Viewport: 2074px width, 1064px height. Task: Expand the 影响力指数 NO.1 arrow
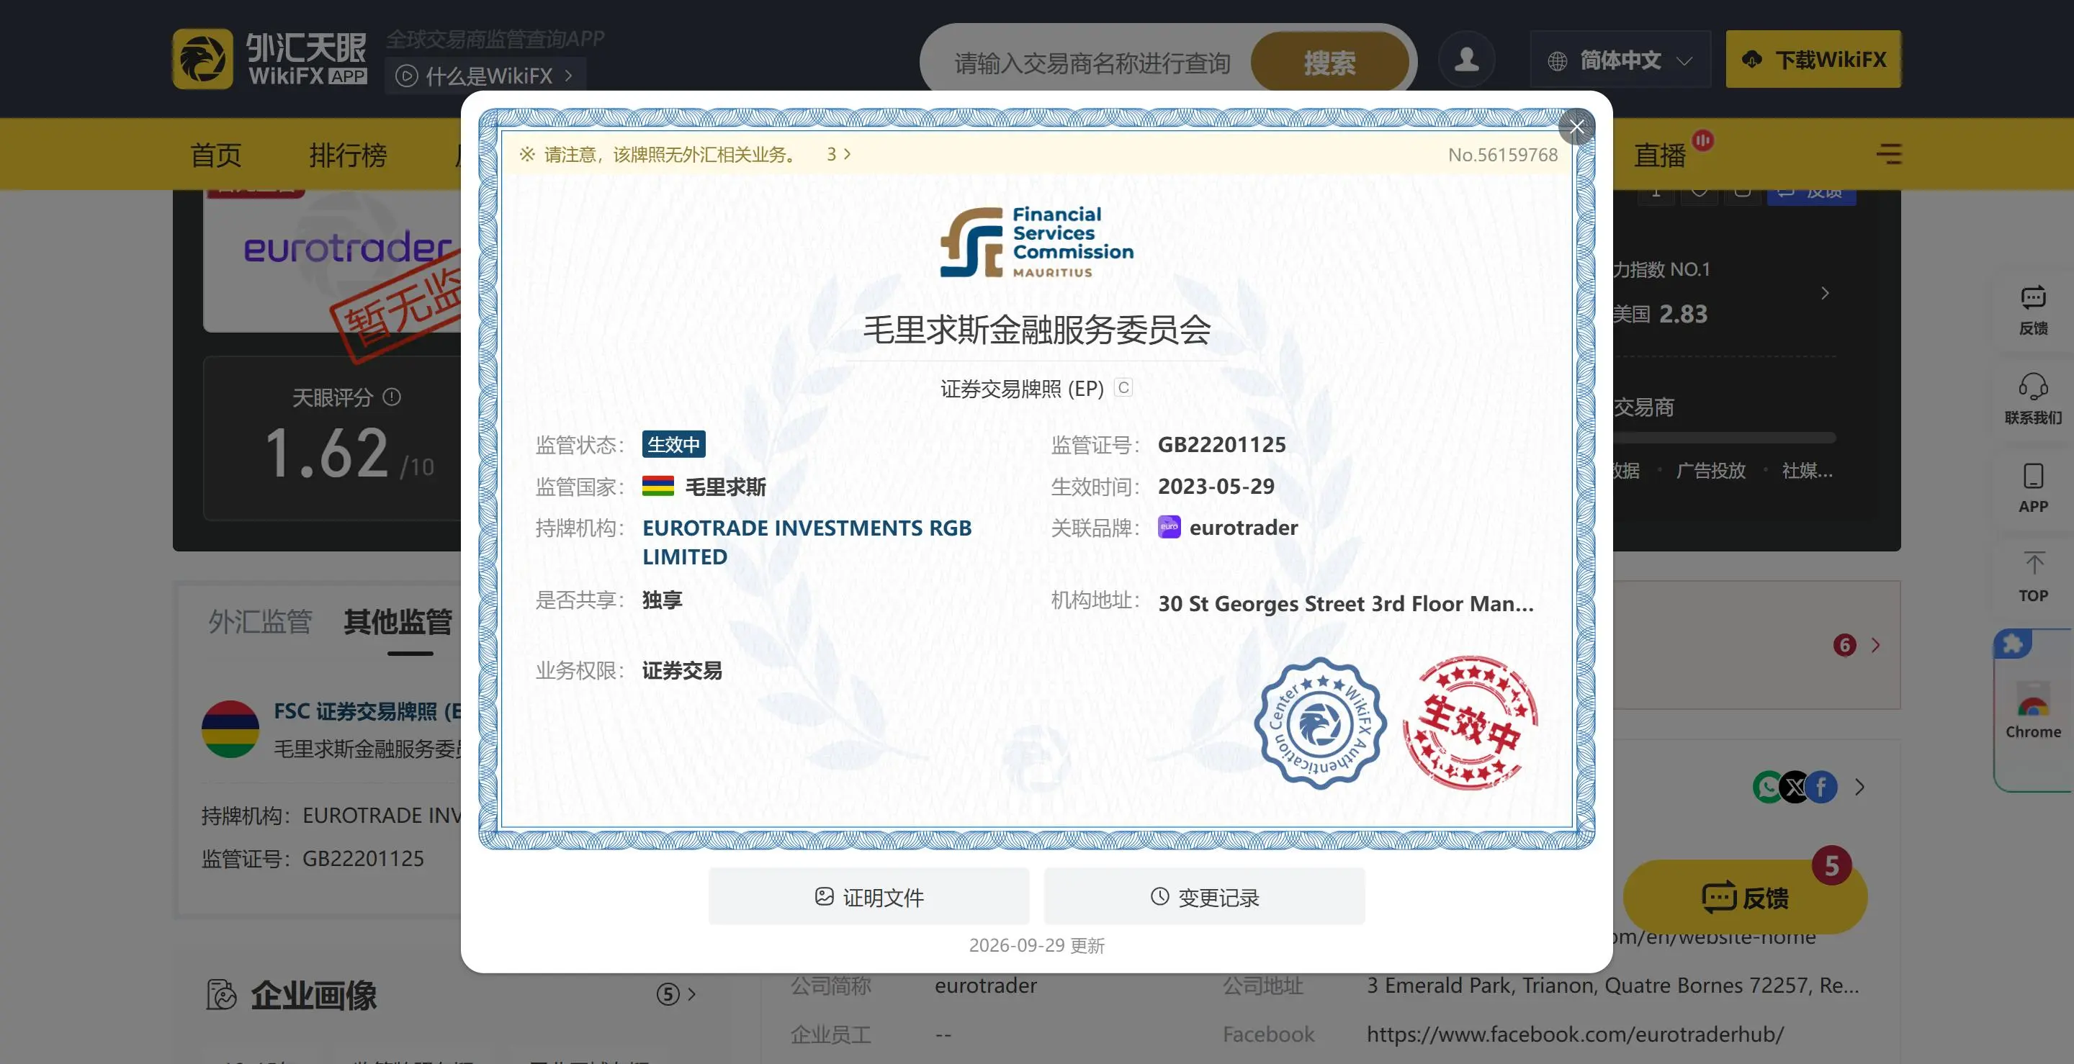pyautogui.click(x=1824, y=293)
